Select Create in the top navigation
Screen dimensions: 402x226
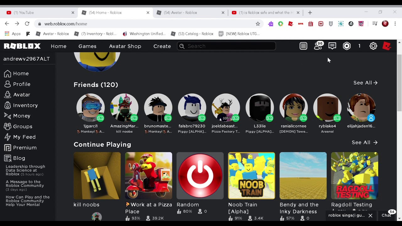tap(162, 46)
